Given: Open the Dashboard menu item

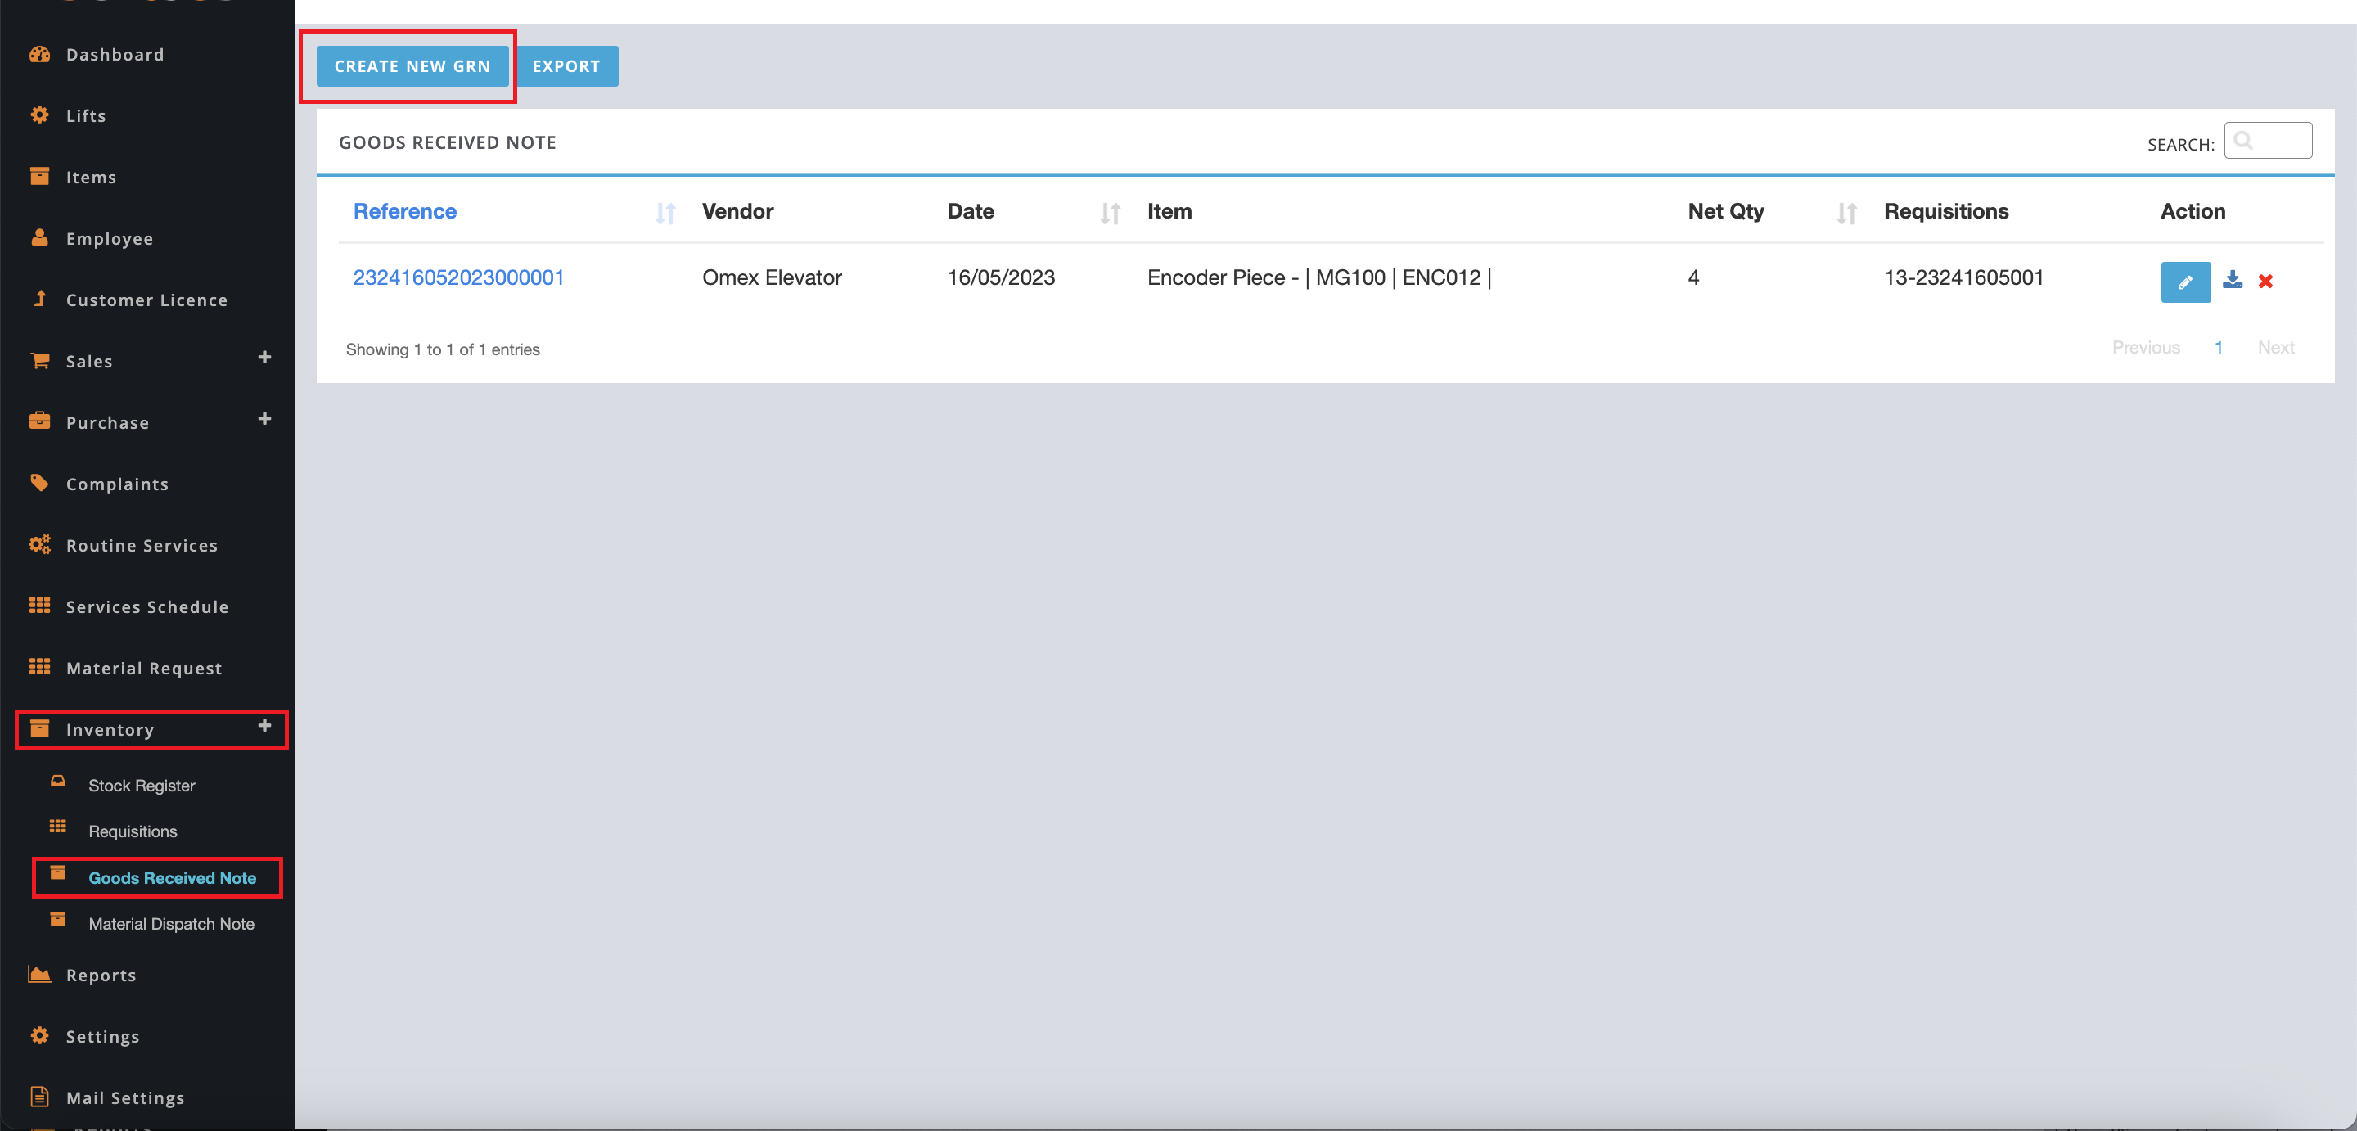Looking at the screenshot, I should point(115,55).
